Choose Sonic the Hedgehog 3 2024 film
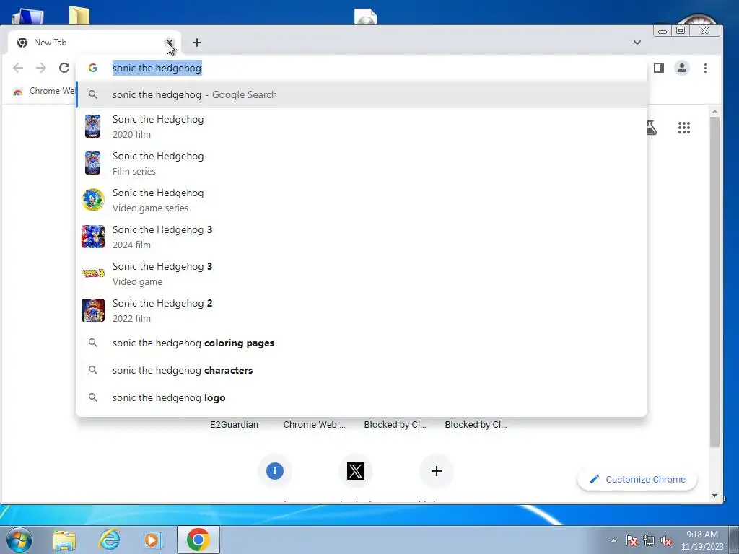The image size is (739, 554). click(x=362, y=237)
